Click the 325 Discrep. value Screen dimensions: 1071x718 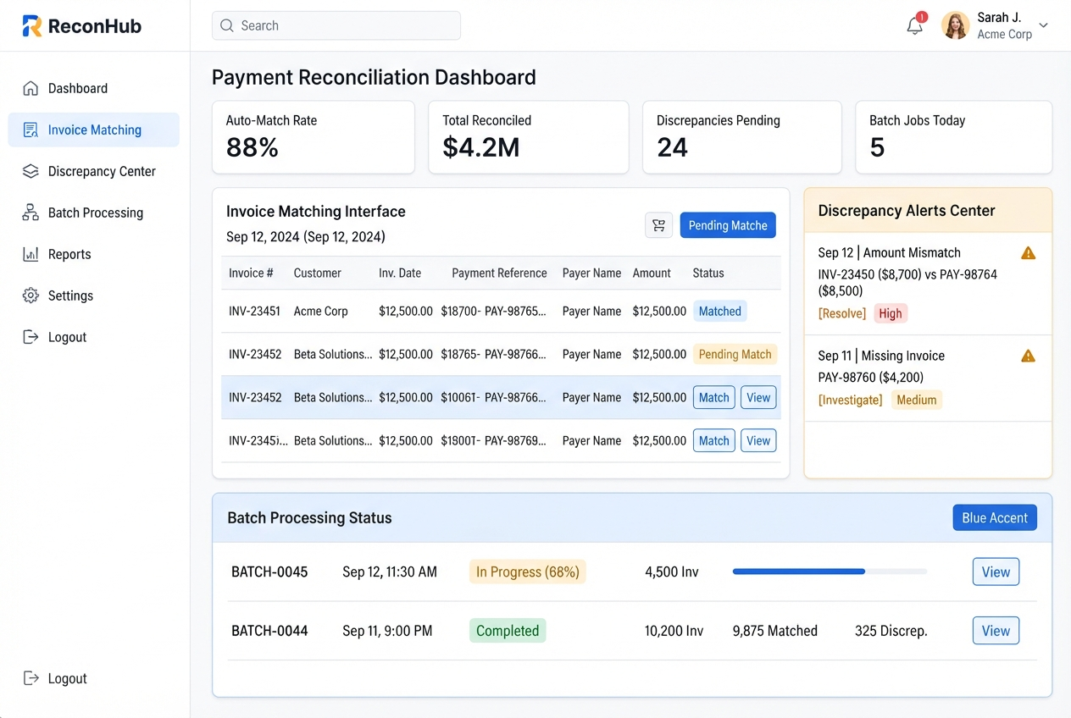[891, 631]
